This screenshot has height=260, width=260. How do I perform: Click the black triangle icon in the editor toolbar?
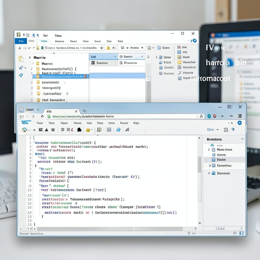tap(46, 130)
